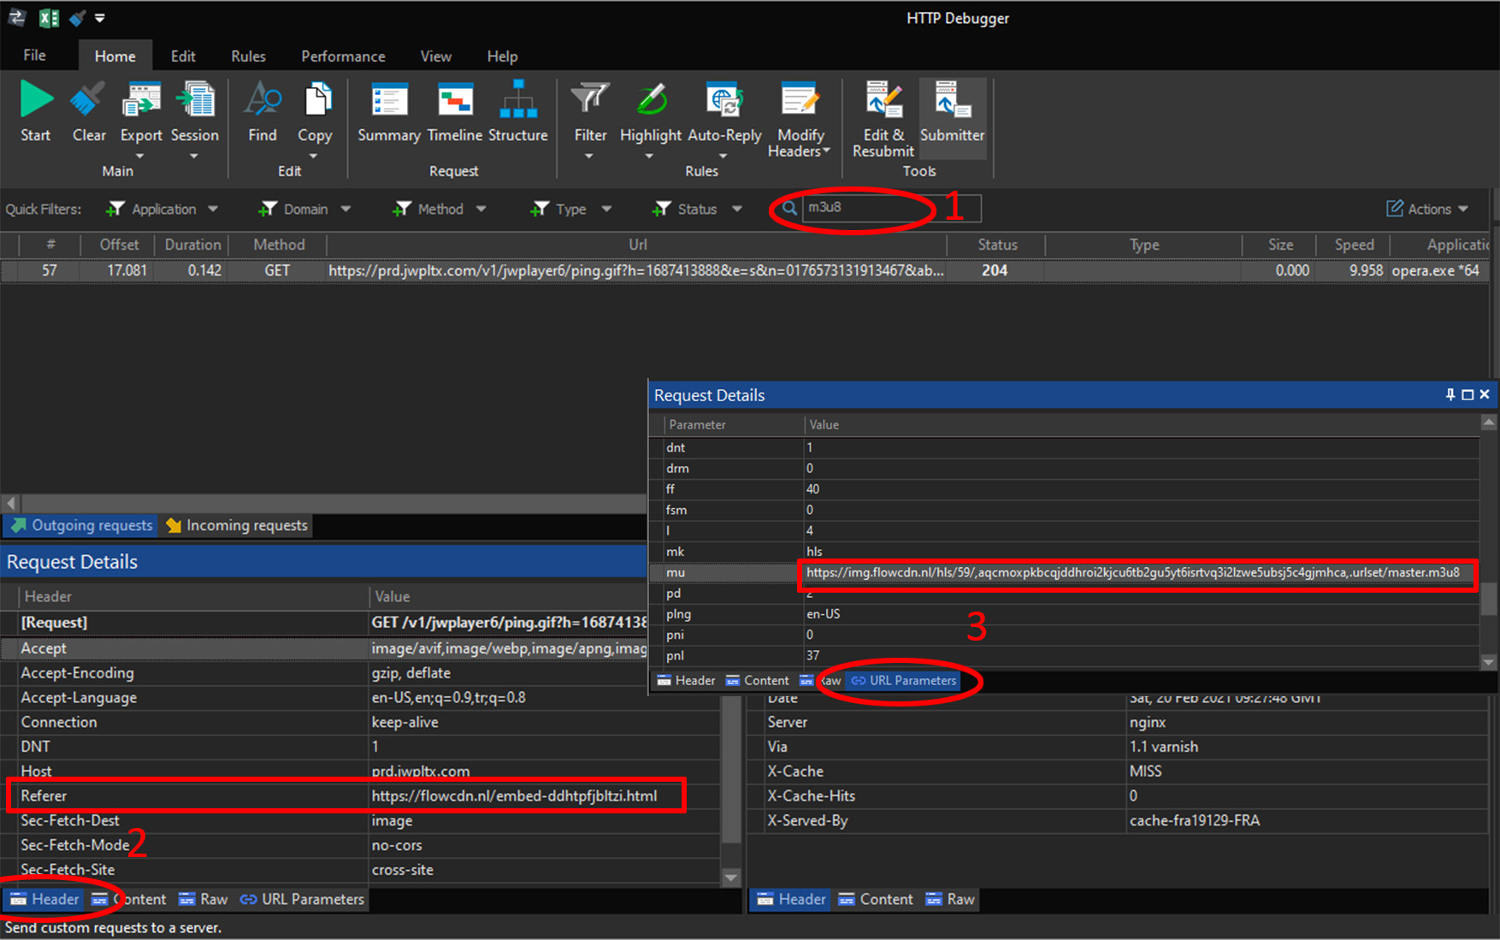The image size is (1500, 940).
Task: Open the Actions dropdown menu
Action: 1428,209
